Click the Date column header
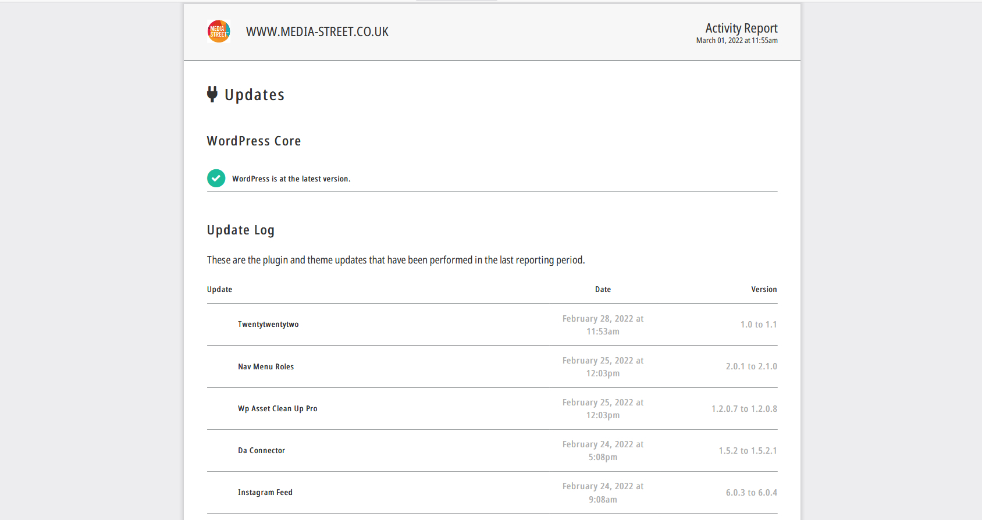The image size is (982, 520). tap(603, 290)
